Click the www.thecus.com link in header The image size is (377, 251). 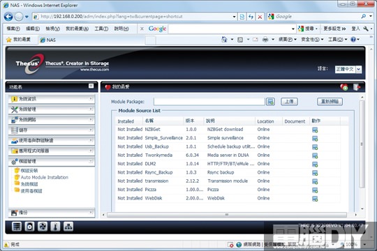[x=94, y=70]
